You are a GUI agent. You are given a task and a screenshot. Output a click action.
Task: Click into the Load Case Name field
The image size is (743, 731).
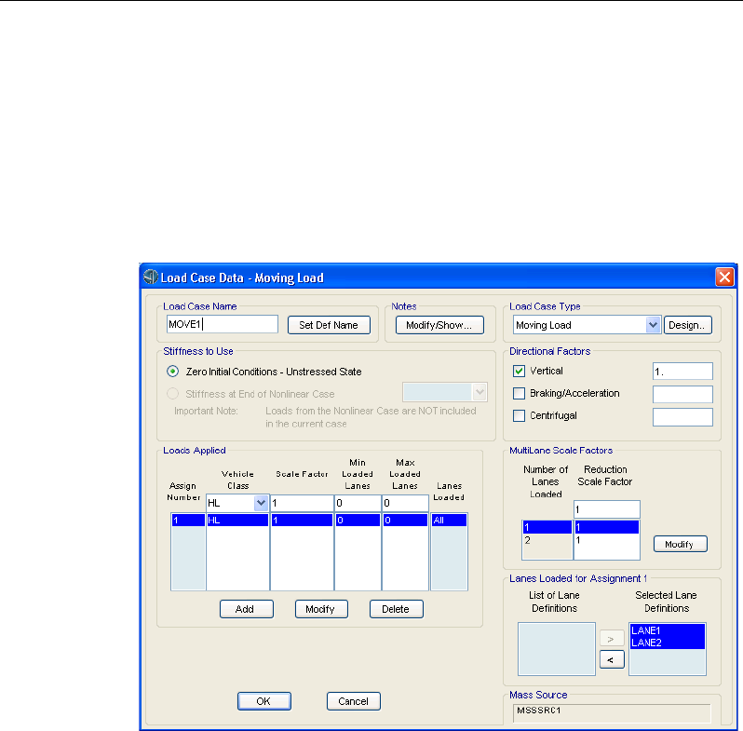coord(222,324)
